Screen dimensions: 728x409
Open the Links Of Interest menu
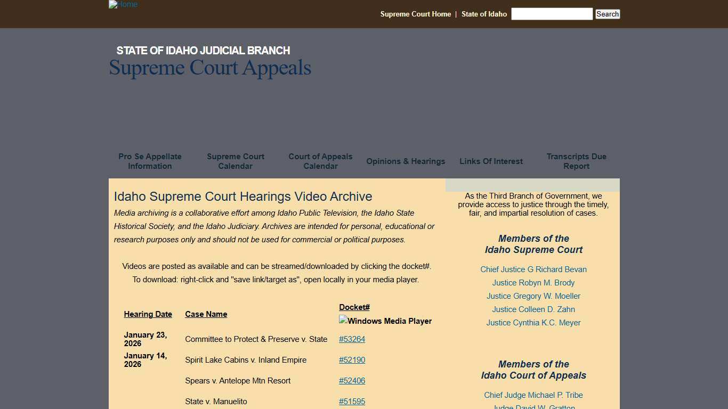point(491,161)
